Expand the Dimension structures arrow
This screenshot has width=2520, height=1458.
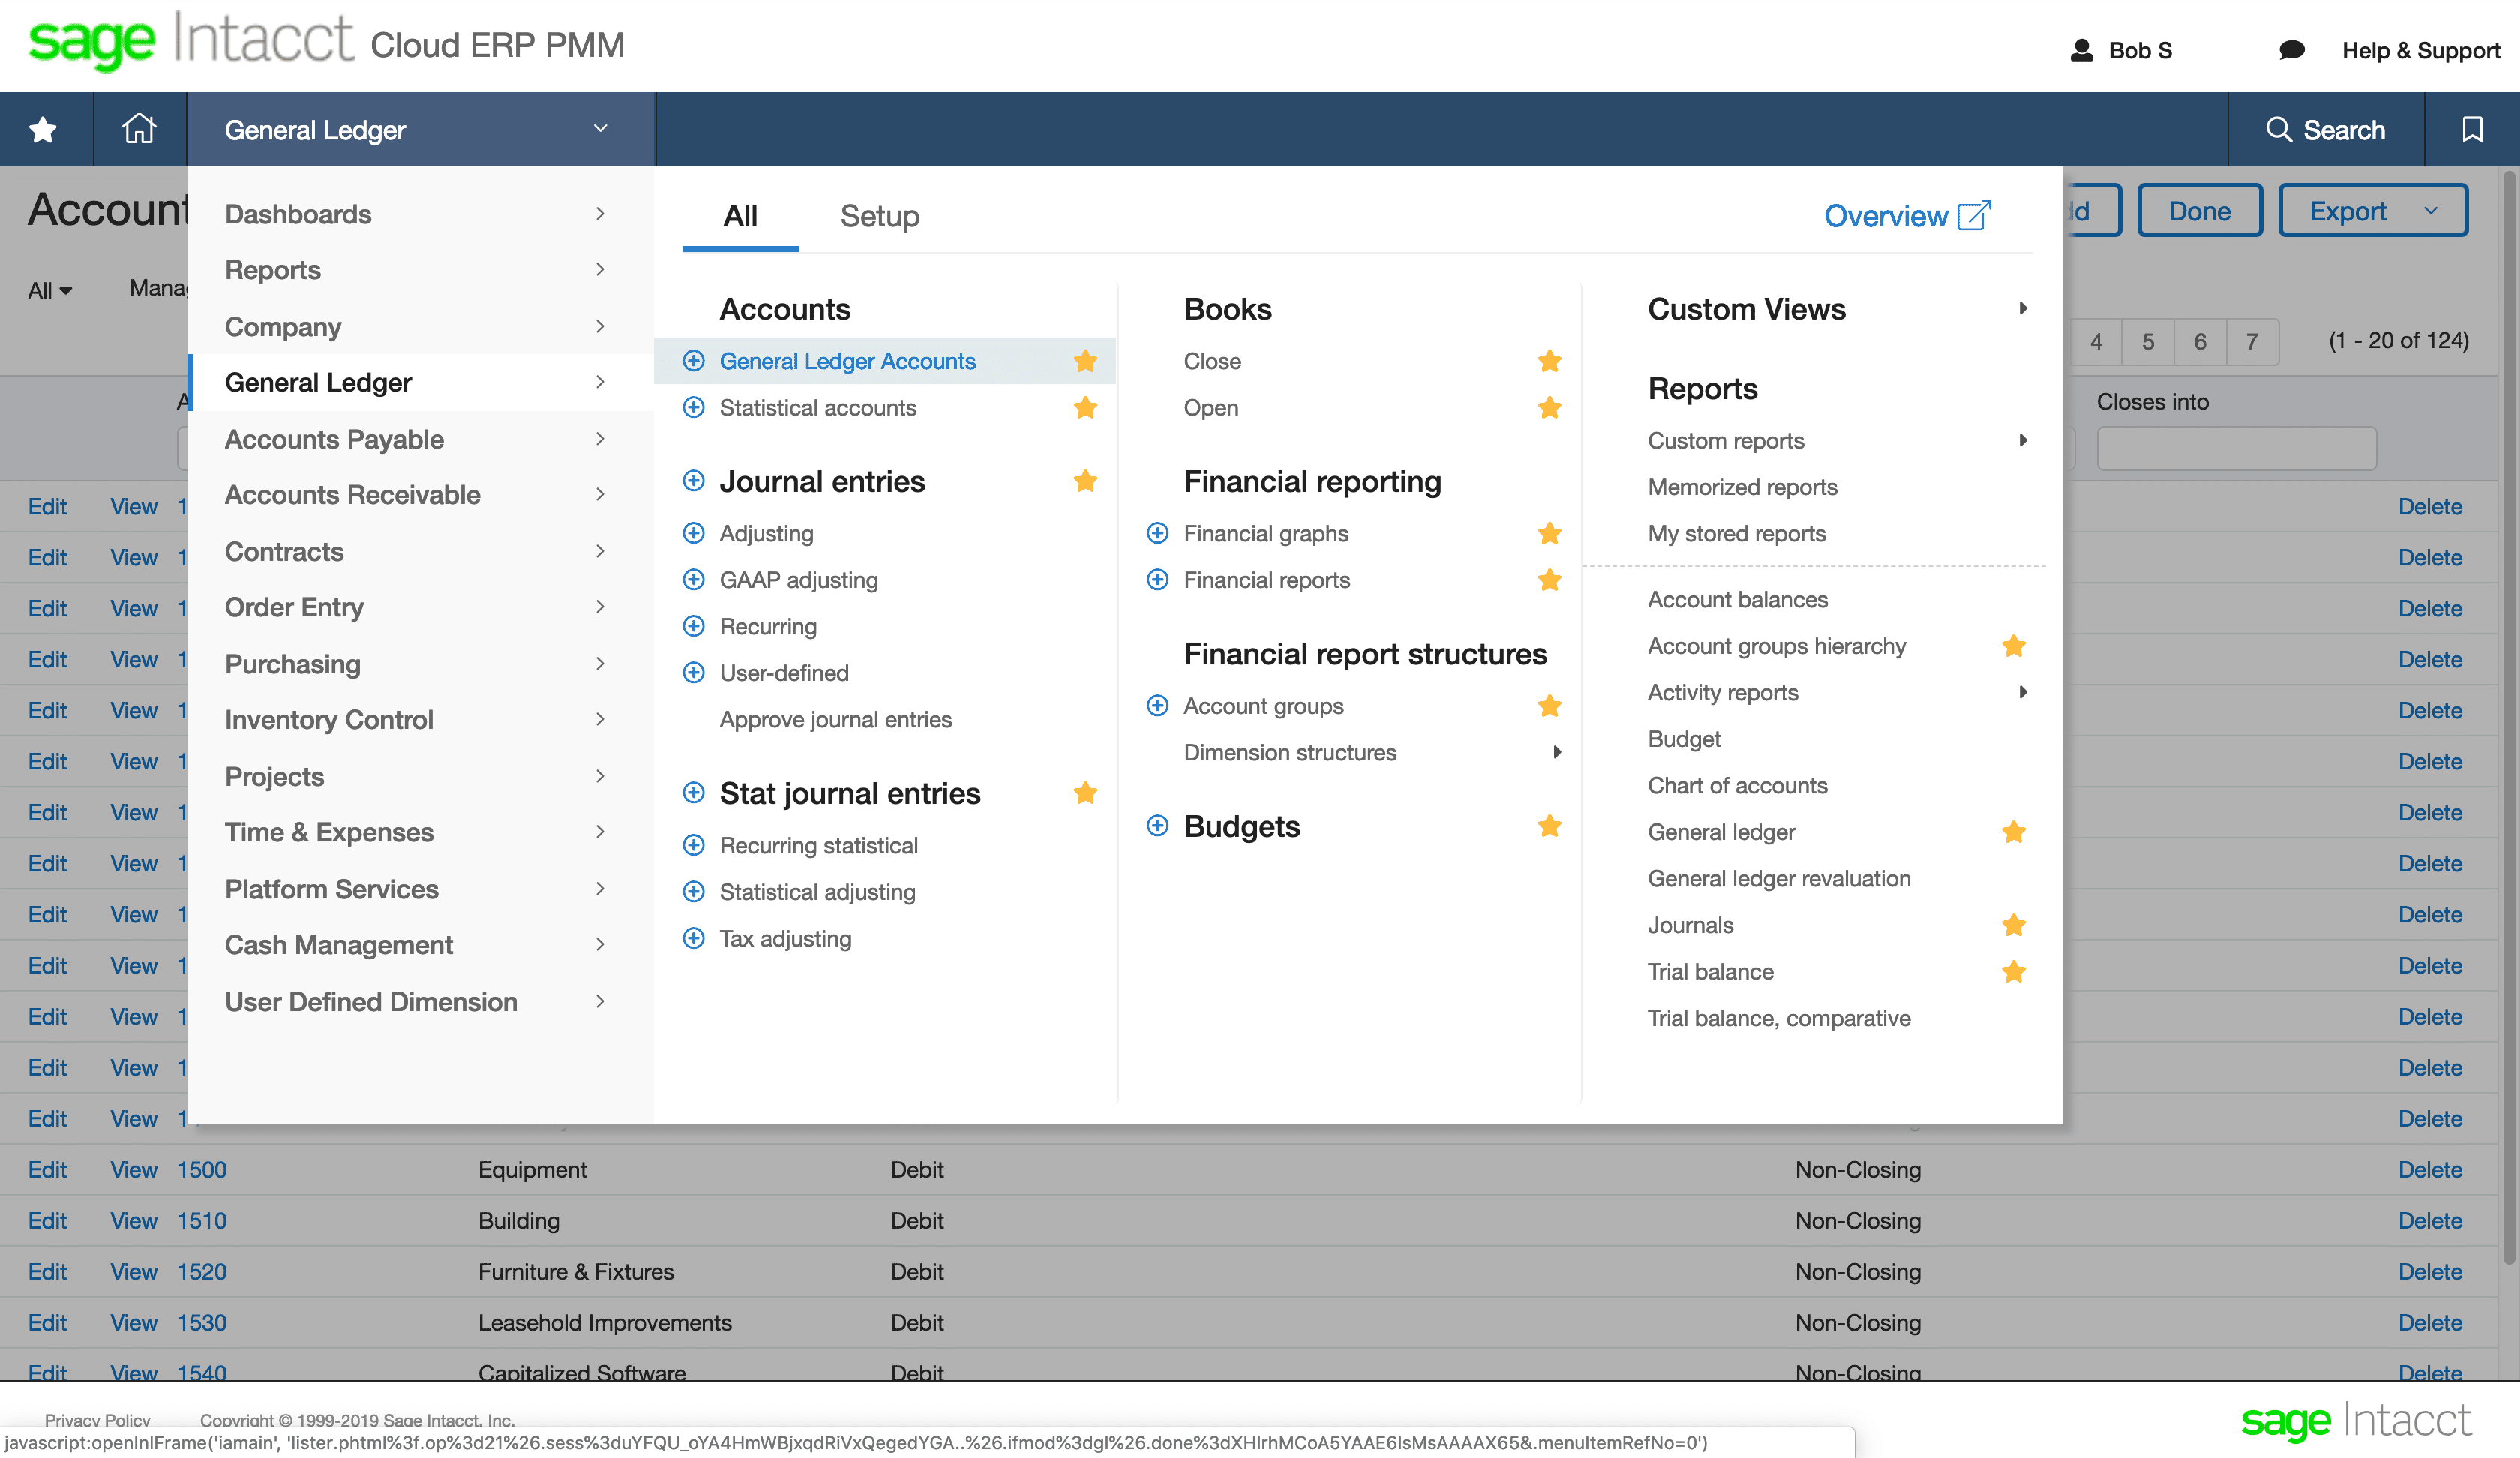[x=1549, y=751]
